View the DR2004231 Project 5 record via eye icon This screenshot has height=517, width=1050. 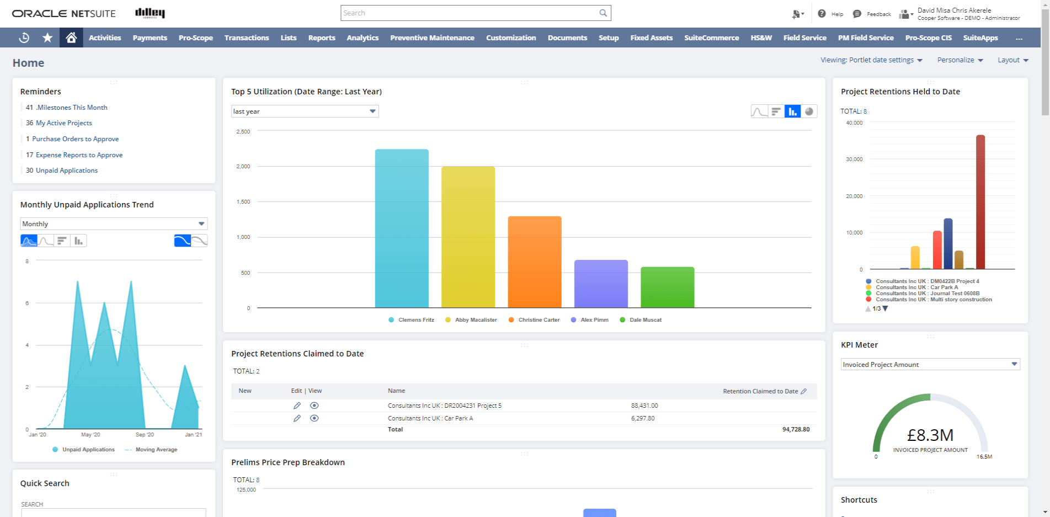point(315,405)
